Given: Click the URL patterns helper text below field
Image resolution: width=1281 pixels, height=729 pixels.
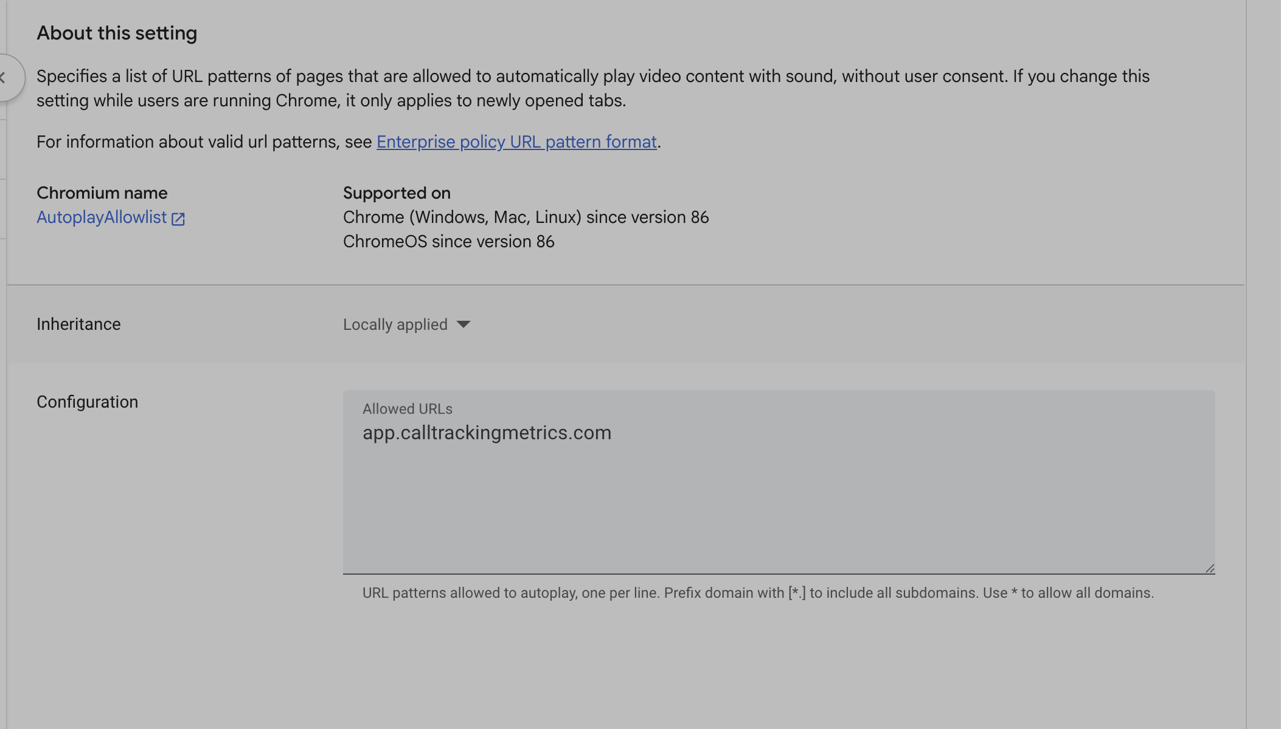Looking at the screenshot, I should [758, 593].
